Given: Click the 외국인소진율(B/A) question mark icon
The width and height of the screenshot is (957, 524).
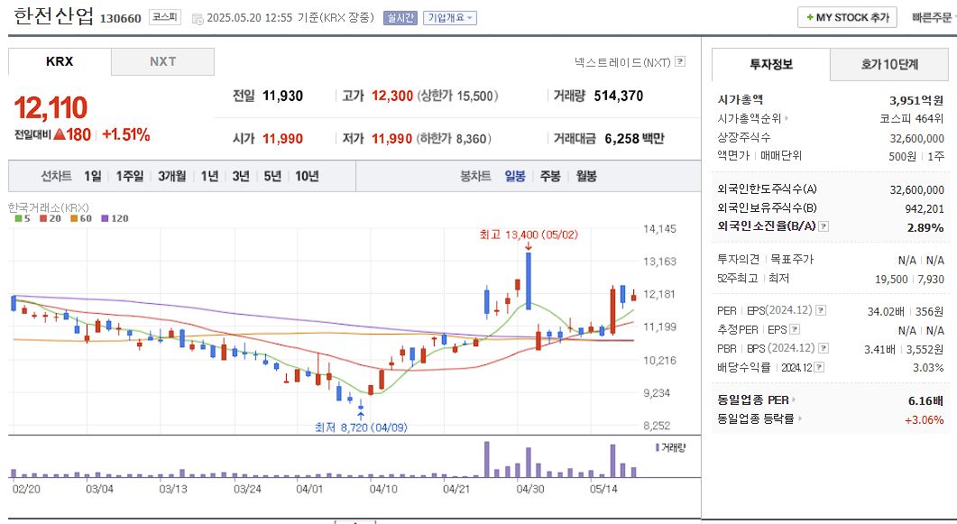Looking at the screenshot, I should (823, 226).
